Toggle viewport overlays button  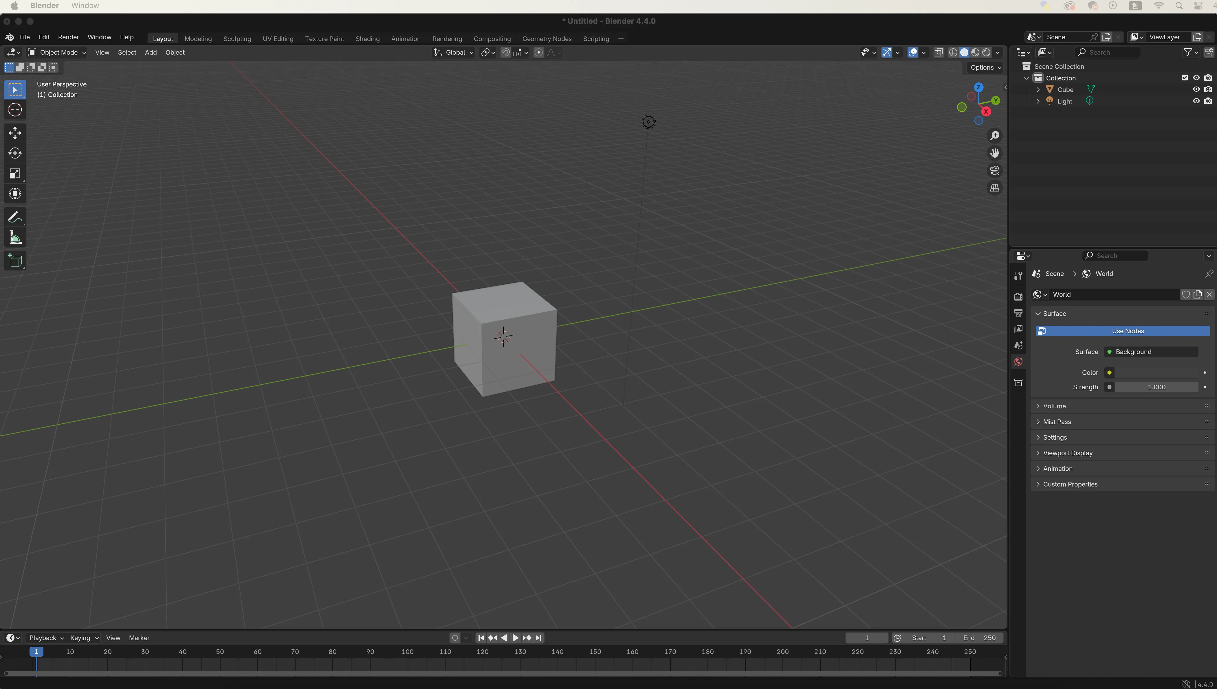[x=912, y=53]
